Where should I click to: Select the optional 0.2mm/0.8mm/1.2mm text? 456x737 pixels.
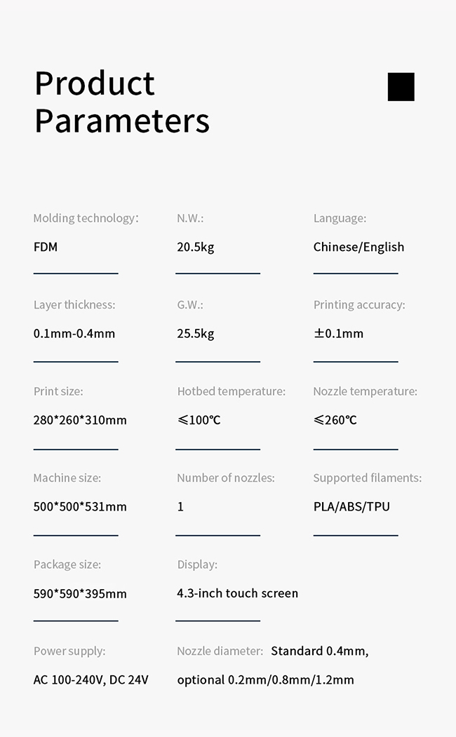[266, 680]
